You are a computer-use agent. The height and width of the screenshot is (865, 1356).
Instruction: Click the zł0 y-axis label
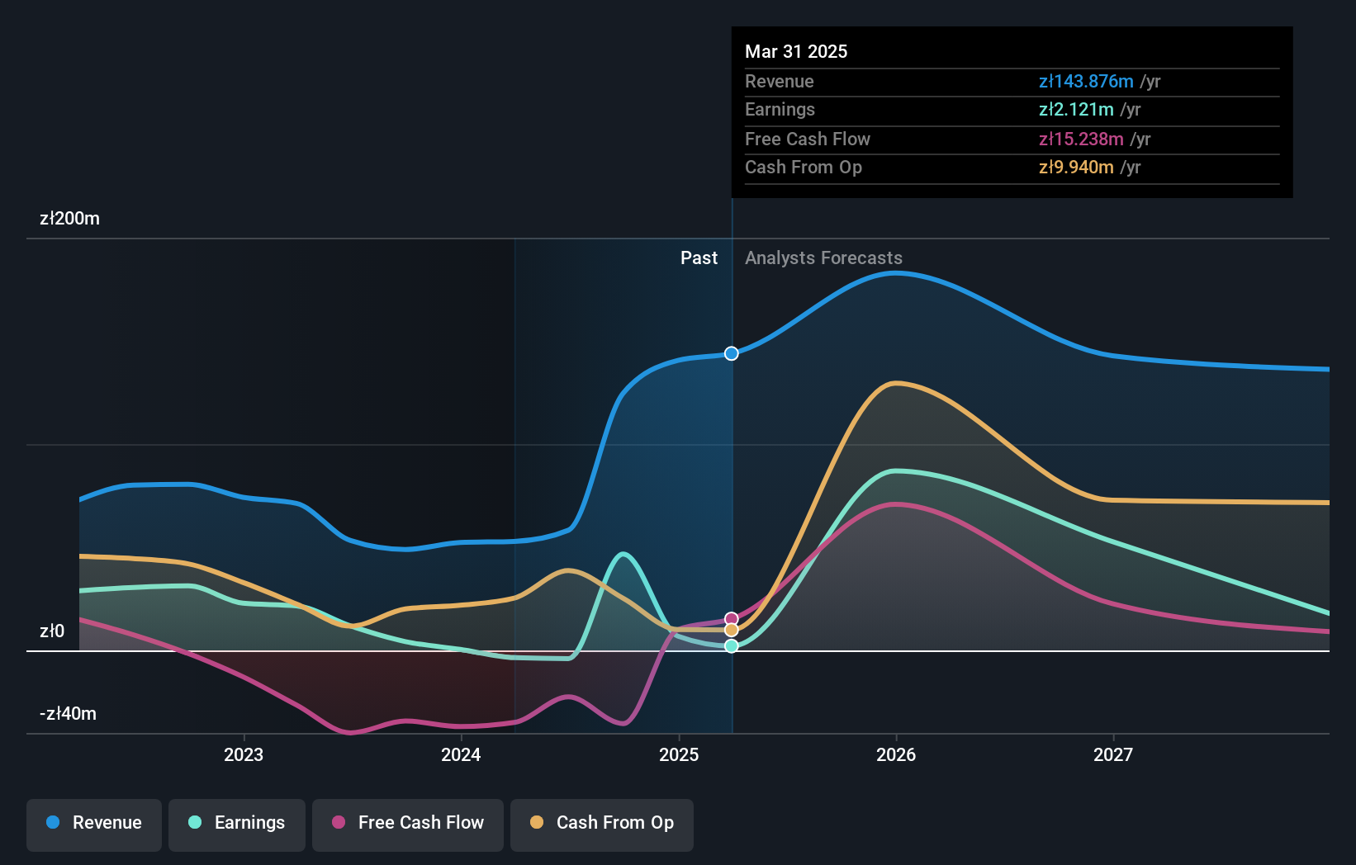(52, 631)
